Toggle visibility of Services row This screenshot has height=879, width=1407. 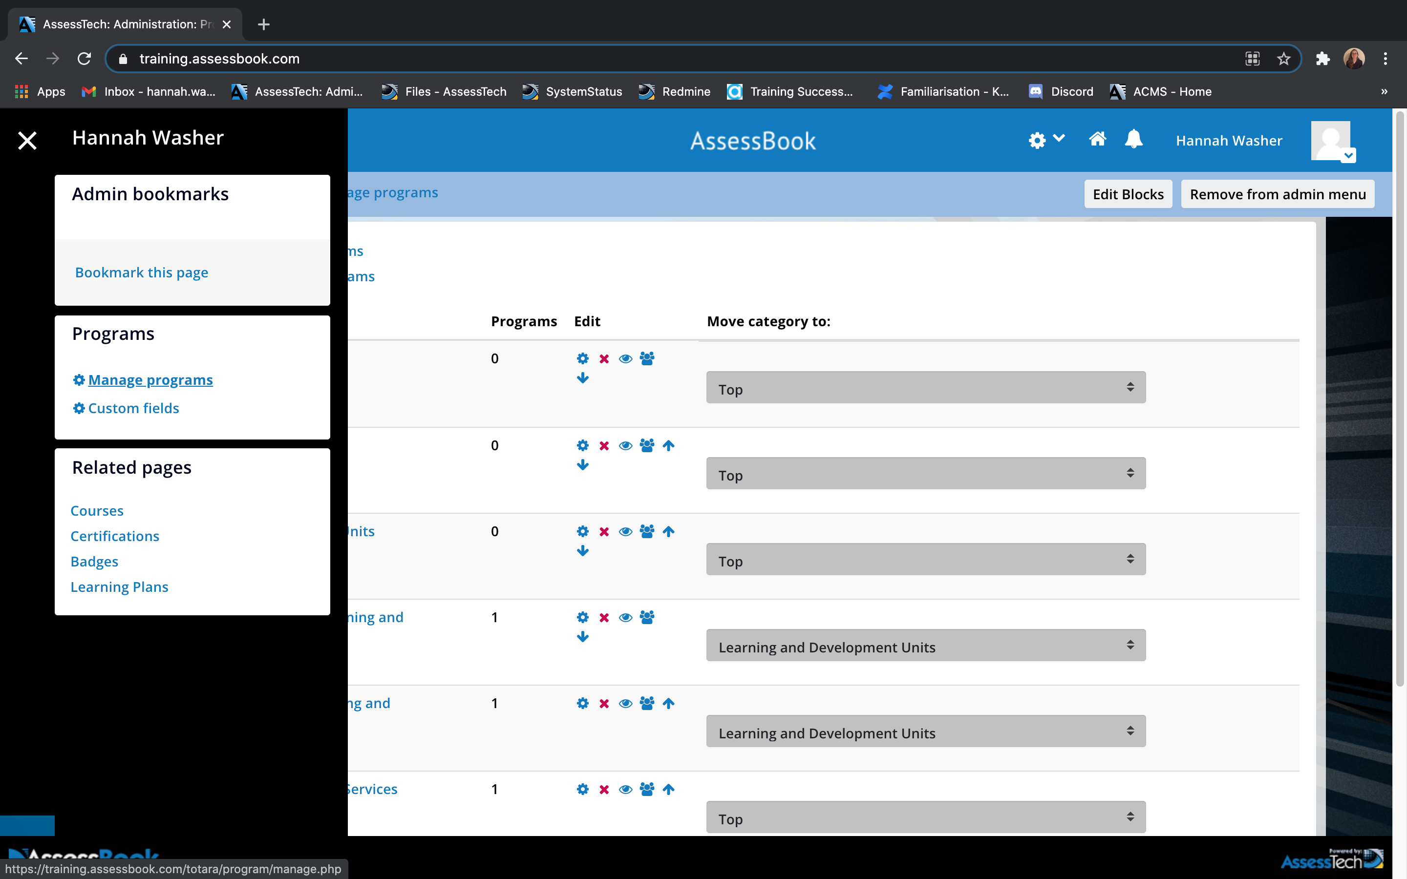click(626, 790)
